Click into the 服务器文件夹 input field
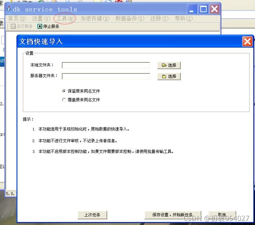The image size is (255, 225). coord(106,76)
